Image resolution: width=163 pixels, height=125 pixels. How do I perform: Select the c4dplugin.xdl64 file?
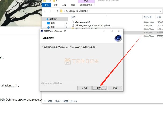point(82,22)
